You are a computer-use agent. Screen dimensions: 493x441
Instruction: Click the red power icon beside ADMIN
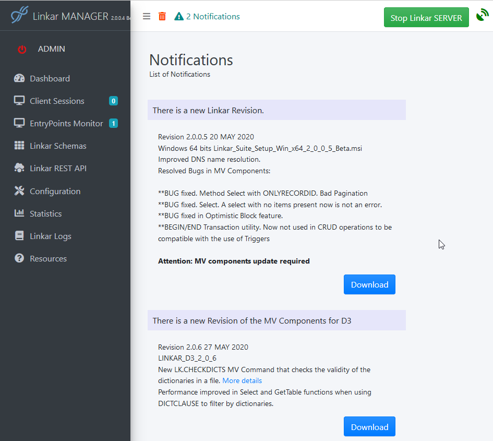point(22,50)
